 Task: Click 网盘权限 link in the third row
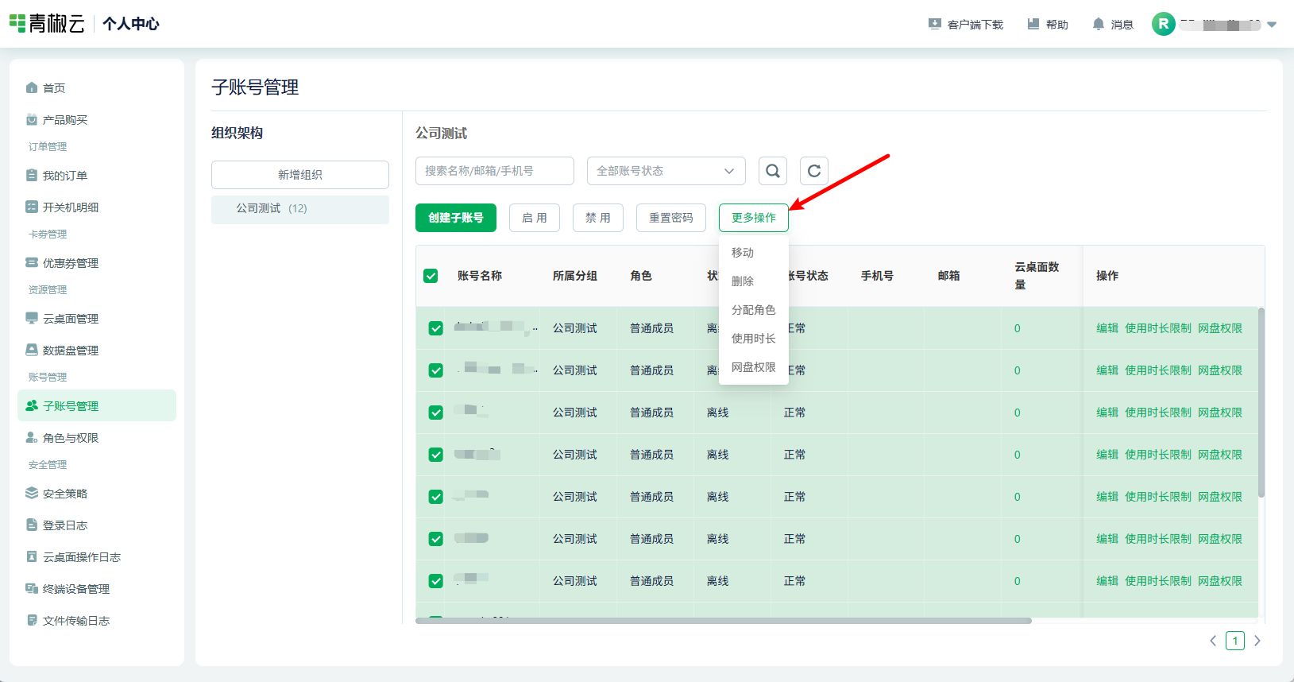1220,413
